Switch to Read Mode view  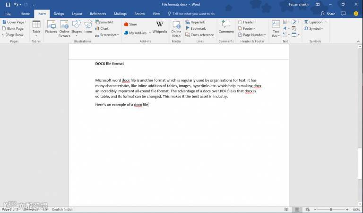(x=286, y=209)
